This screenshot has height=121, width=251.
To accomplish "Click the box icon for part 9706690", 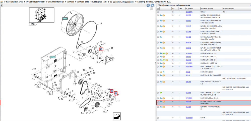I will (166, 53).
